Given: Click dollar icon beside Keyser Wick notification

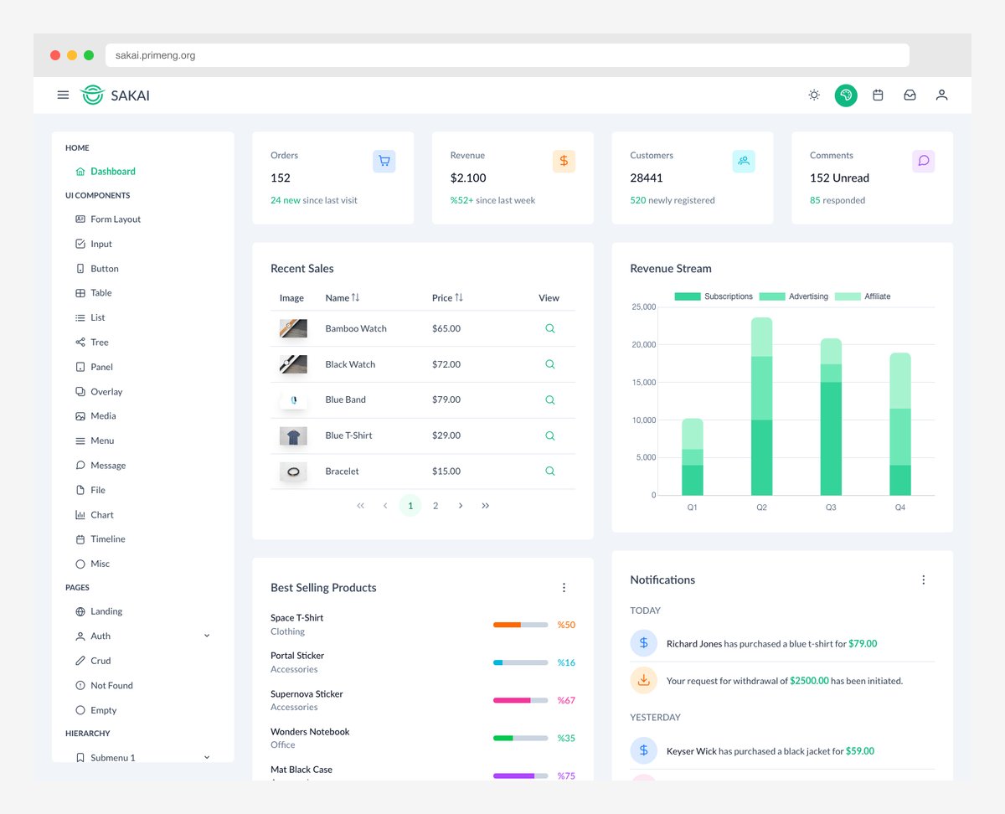Looking at the screenshot, I should [x=643, y=750].
